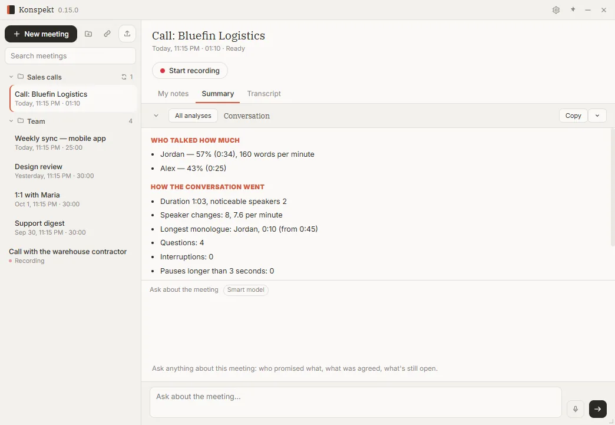Start a New meeting
This screenshot has width=615, height=425.
click(x=41, y=34)
